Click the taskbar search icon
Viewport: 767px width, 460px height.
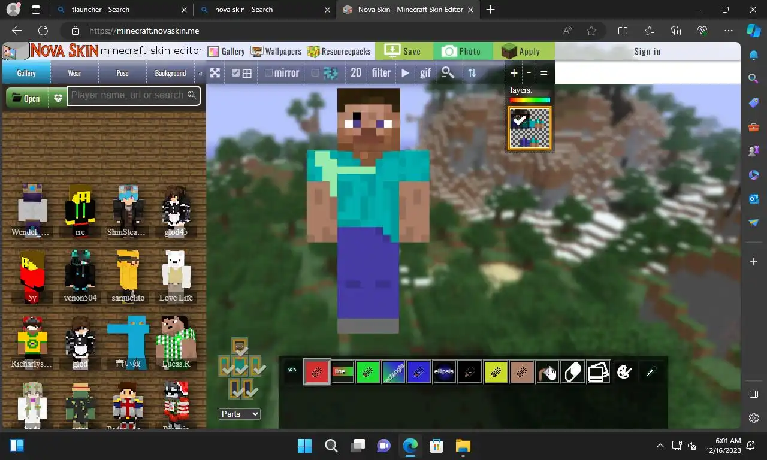[x=331, y=446]
